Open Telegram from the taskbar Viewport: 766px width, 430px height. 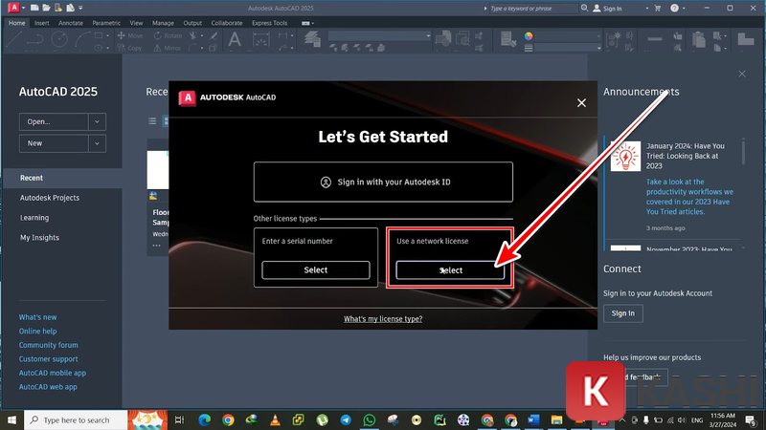pyautogui.click(x=347, y=419)
